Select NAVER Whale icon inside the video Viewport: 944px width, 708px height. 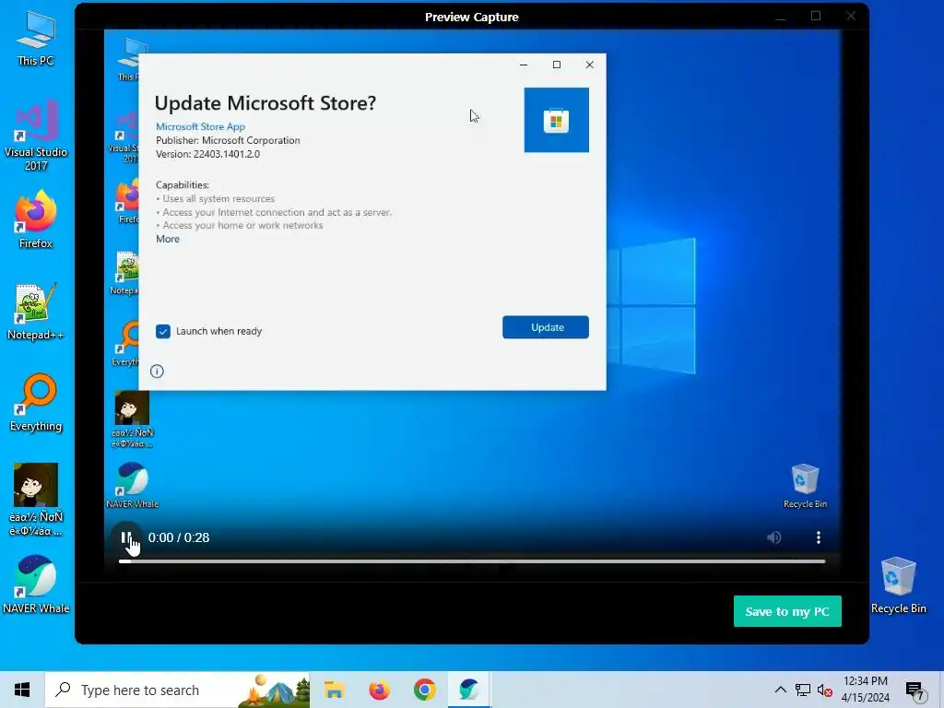pos(132,485)
